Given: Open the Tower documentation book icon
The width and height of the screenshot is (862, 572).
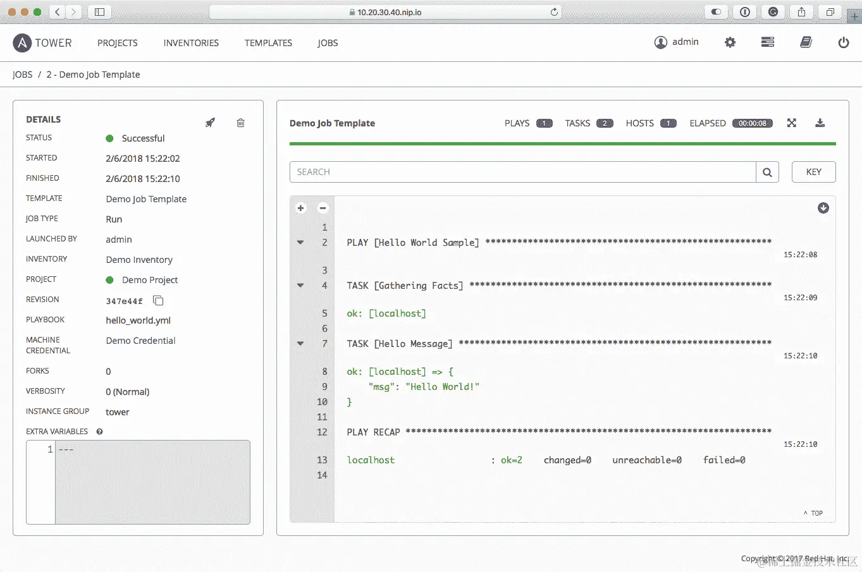Looking at the screenshot, I should click(x=806, y=42).
